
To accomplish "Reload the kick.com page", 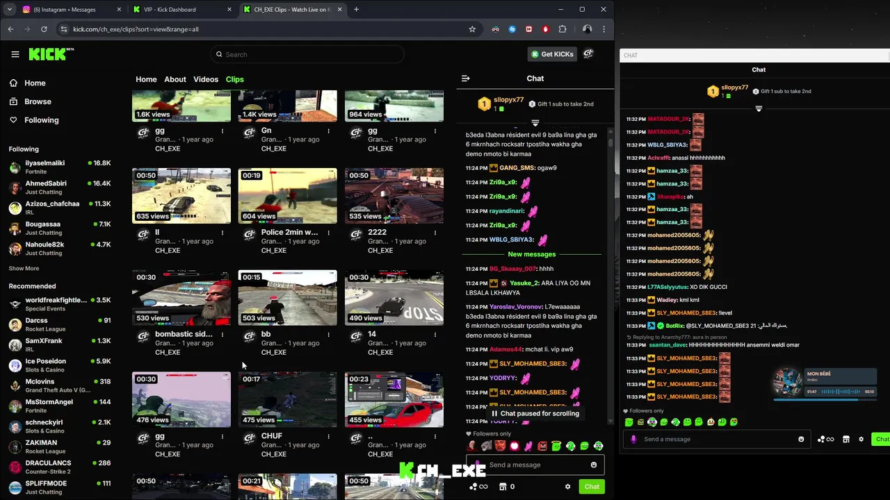I will tap(44, 29).
